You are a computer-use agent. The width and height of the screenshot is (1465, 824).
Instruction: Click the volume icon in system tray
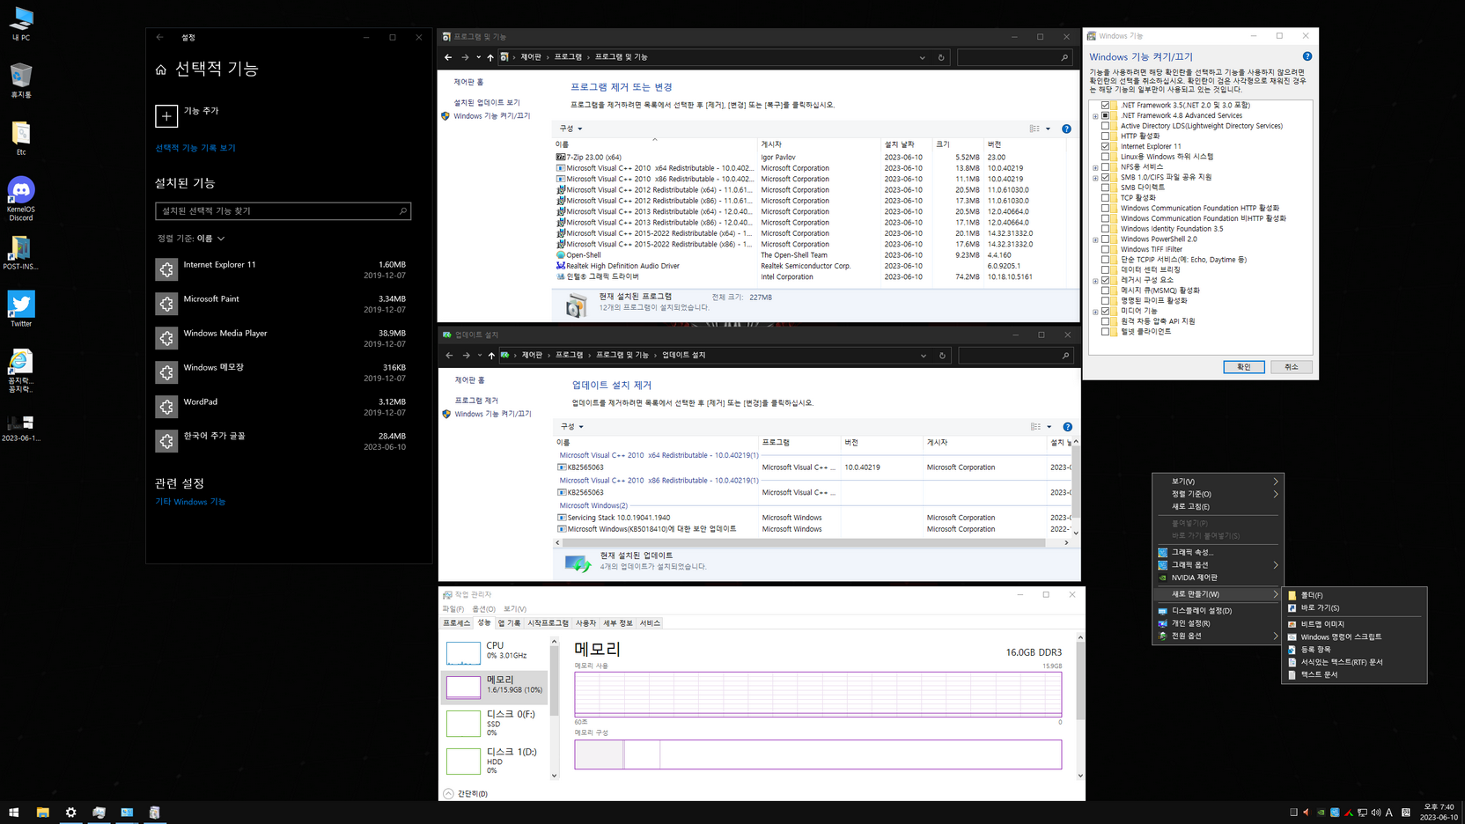tap(1376, 813)
